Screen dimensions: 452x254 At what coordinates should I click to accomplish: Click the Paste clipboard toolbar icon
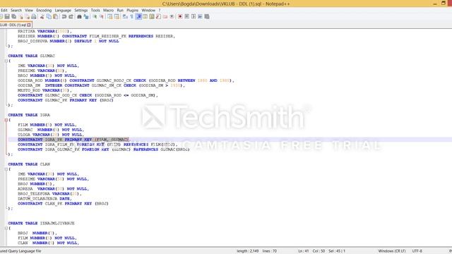[x=55, y=17]
